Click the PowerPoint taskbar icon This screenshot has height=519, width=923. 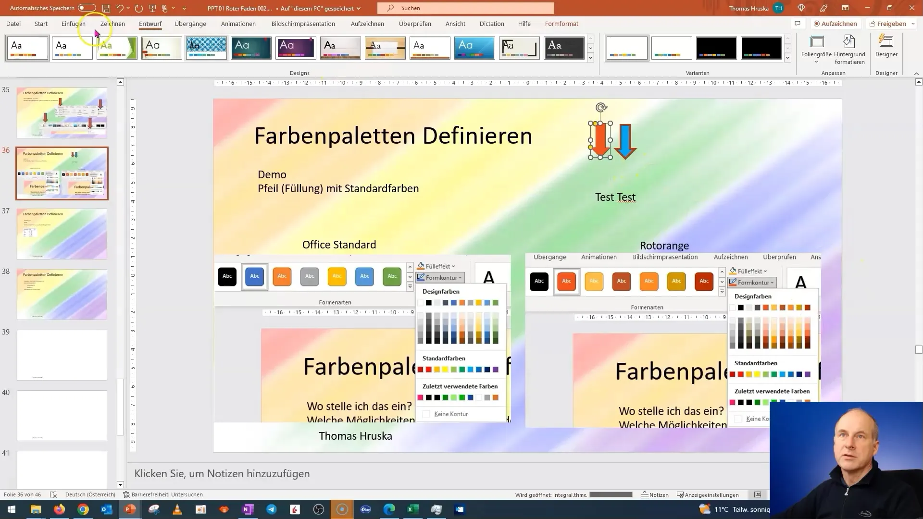130,509
